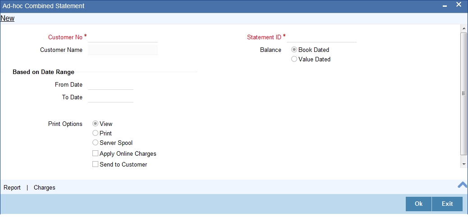Click the scrollbar up arrow
Viewport: 468px width, 218px height.
click(464, 28)
